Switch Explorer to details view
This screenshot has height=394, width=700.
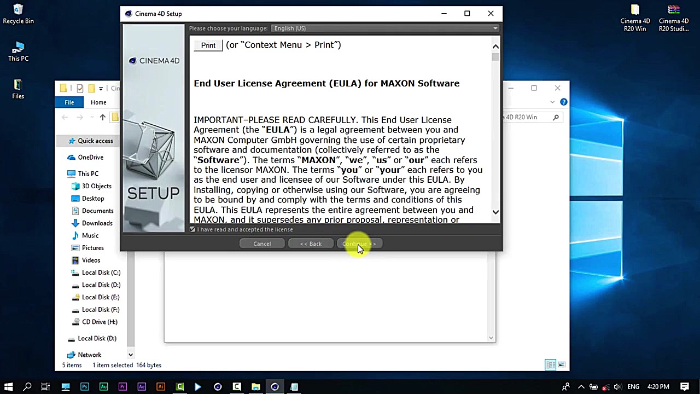coord(551,365)
